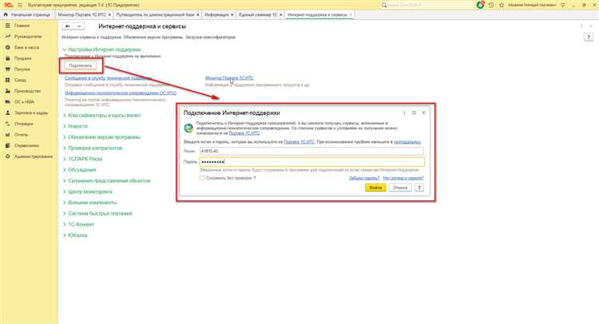This screenshot has width=599, height=324.
Task: Open the Производство section icon
Action: 8,91
